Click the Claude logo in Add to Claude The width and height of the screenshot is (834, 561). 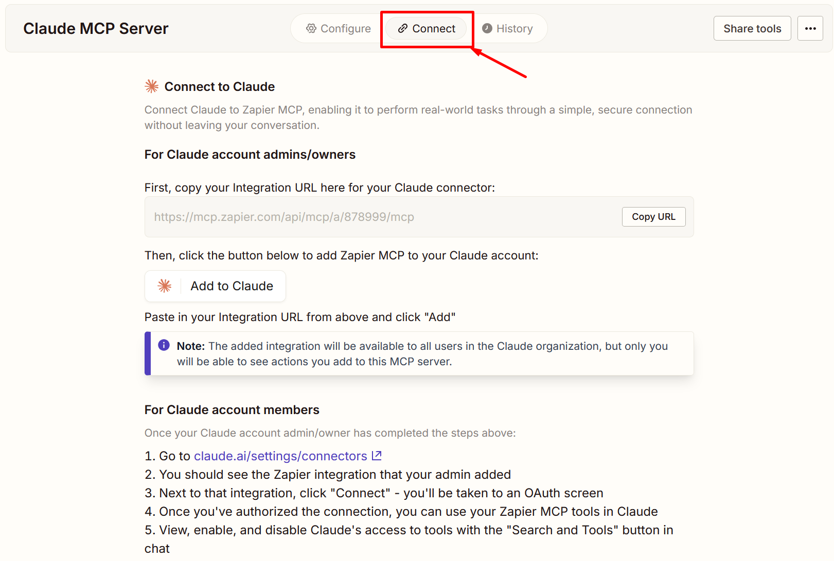coord(165,286)
